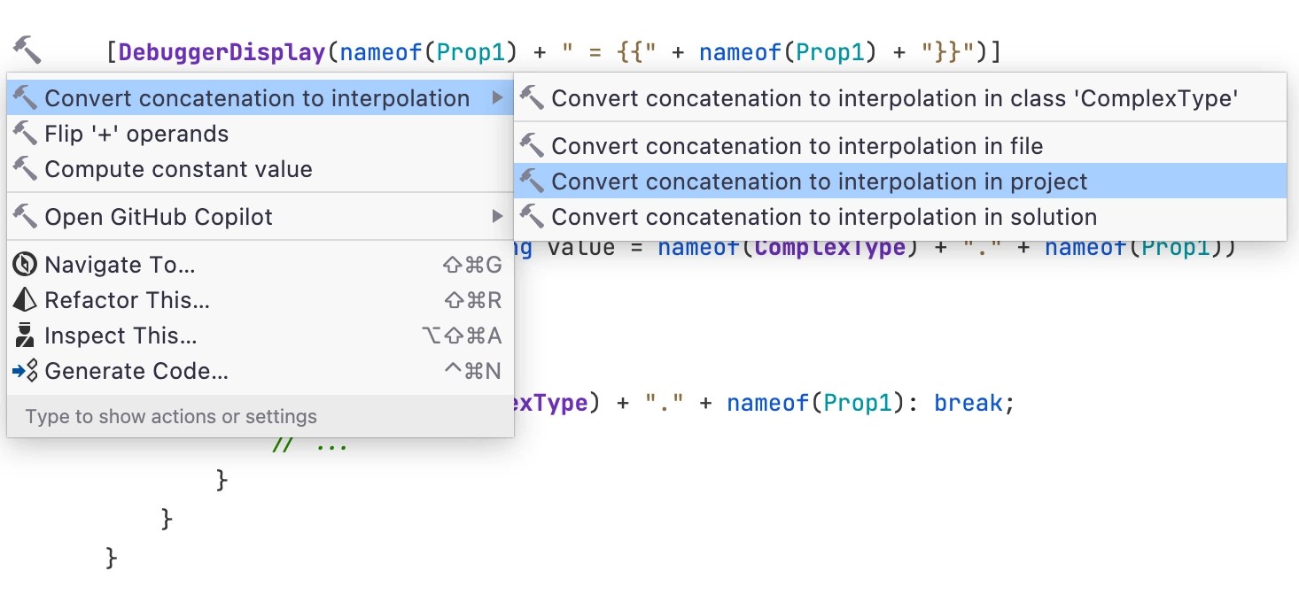Click the hammer icon beside 'Compute constant value'
Image resolution: width=1299 pixels, height=602 pixels.
[27, 169]
